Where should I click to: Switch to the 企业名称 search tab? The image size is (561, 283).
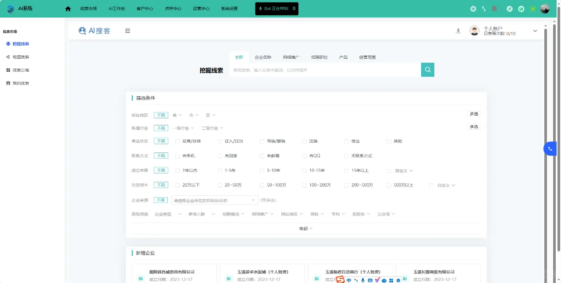[x=263, y=57]
